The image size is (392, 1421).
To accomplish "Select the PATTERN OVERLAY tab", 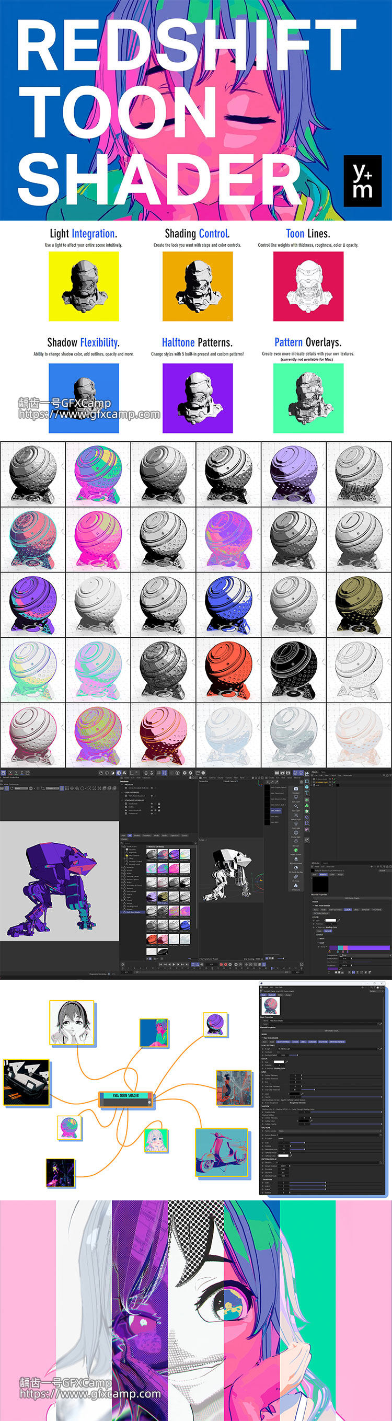I will (x=338, y=1042).
